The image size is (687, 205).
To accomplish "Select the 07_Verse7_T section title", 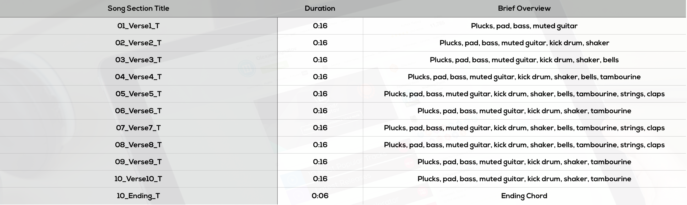I will (138, 128).
